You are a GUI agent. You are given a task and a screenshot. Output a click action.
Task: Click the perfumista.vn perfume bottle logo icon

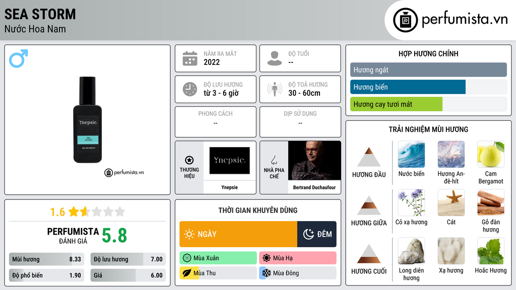[x=405, y=20]
